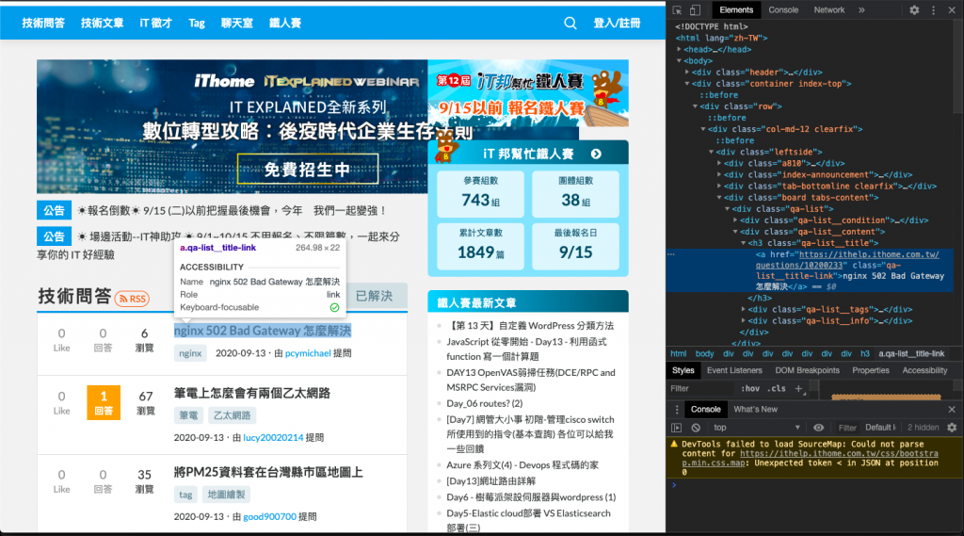The height and width of the screenshot is (536, 964).
Task: Open article Day_06 routes? (2)
Action: [x=485, y=404]
